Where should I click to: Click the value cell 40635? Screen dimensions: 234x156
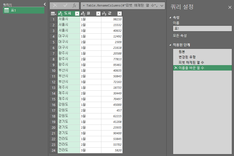[x=112, y=71]
